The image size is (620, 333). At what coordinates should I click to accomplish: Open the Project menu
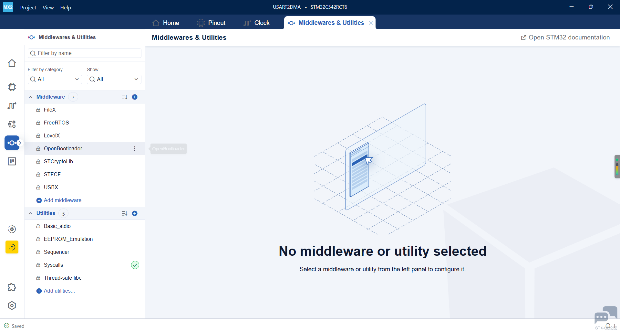pyautogui.click(x=28, y=7)
